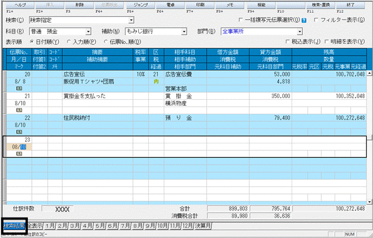
Task: Click the scroll up arrow of table
Action: click(x=370, y=73)
